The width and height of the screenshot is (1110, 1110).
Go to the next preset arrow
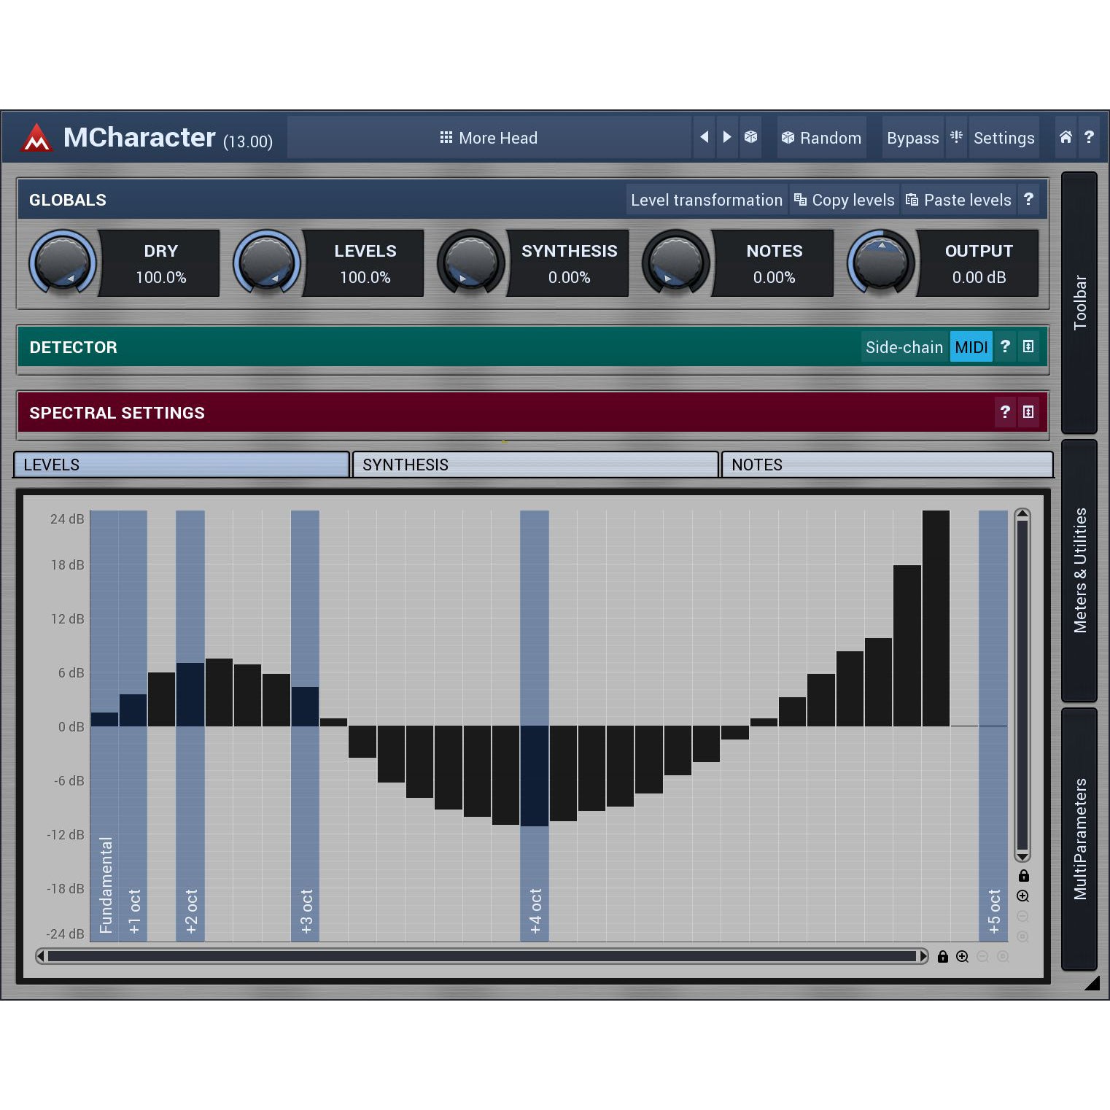point(727,137)
